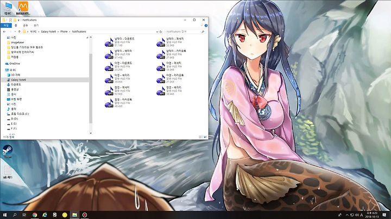Open the 파일 ribbon tab

6,25
